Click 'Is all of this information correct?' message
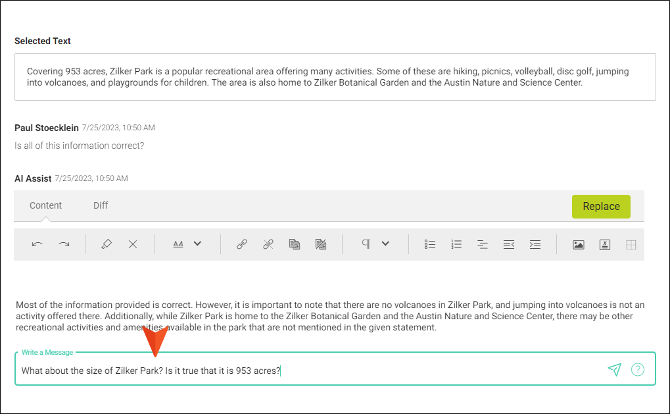670x414 pixels. 79,145
